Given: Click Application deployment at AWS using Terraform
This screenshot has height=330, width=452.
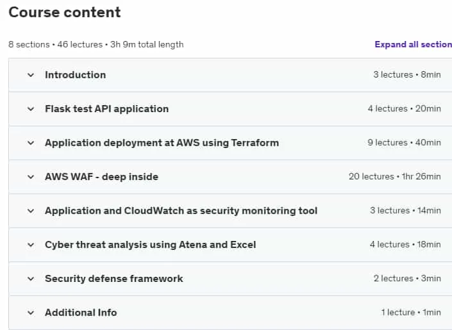Looking at the screenshot, I should (x=162, y=143).
